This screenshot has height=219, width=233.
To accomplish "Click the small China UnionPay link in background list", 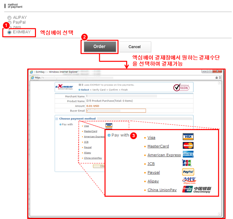I will point(93,158).
